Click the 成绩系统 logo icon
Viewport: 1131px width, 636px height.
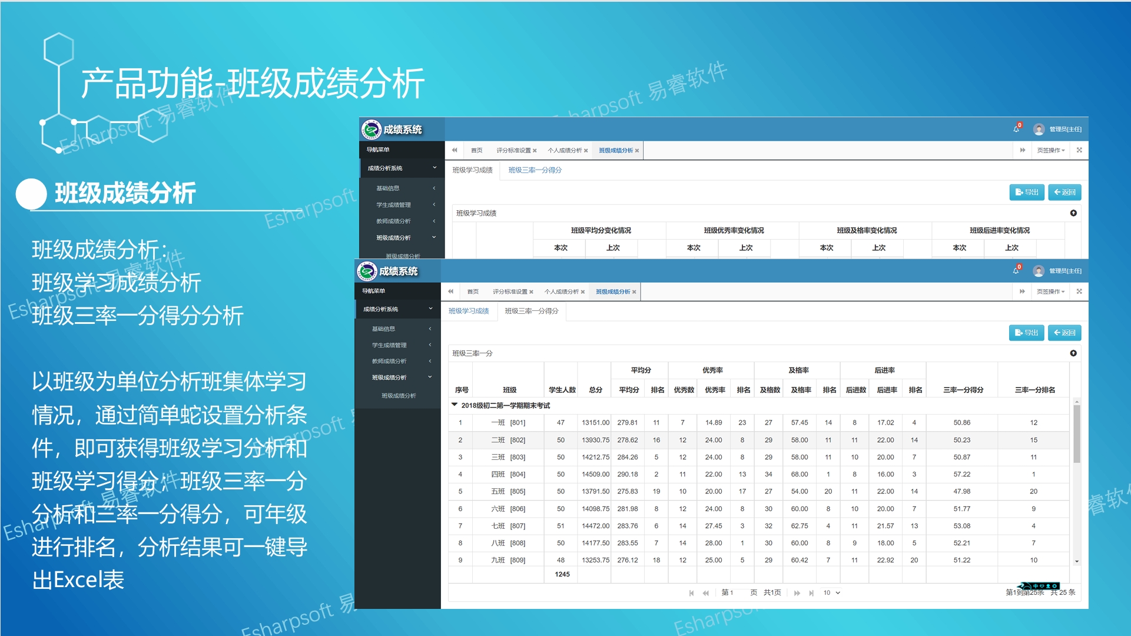(x=366, y=271)
